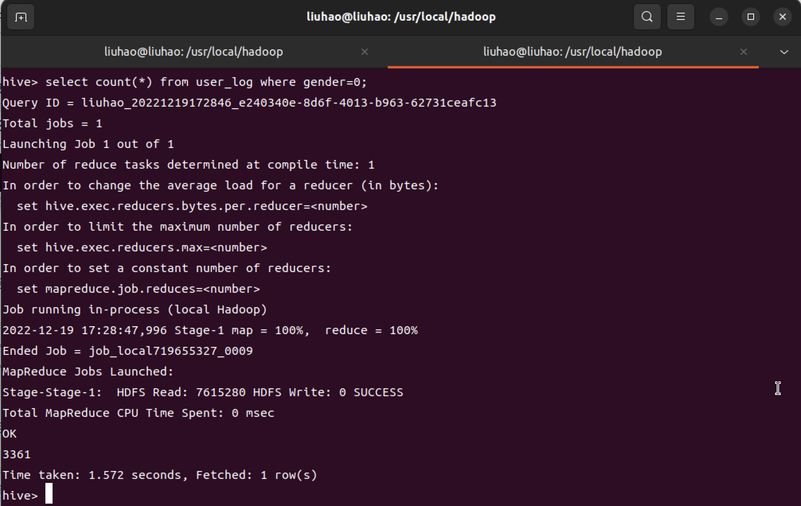Click the 'Launching Job 1 out of 1' line
801x506 pixels.
pyautogui.click(x=88, y=144)
